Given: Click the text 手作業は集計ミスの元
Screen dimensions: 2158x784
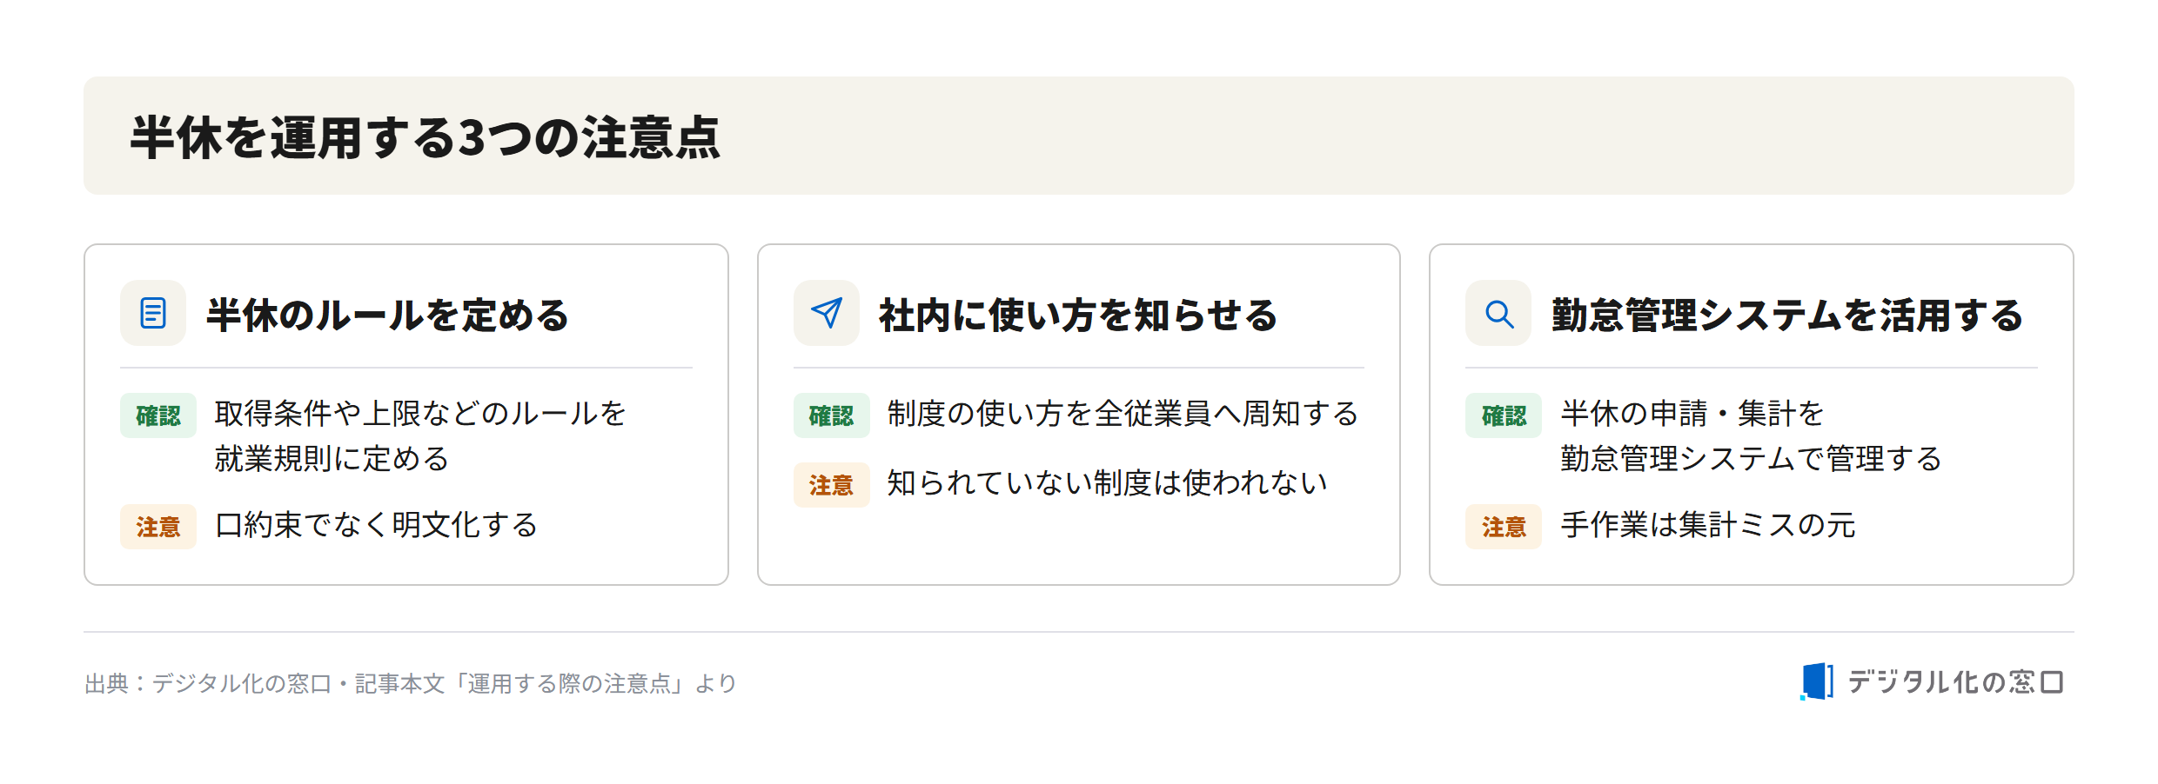Looking at the screenshot, I should [1708, 525].
